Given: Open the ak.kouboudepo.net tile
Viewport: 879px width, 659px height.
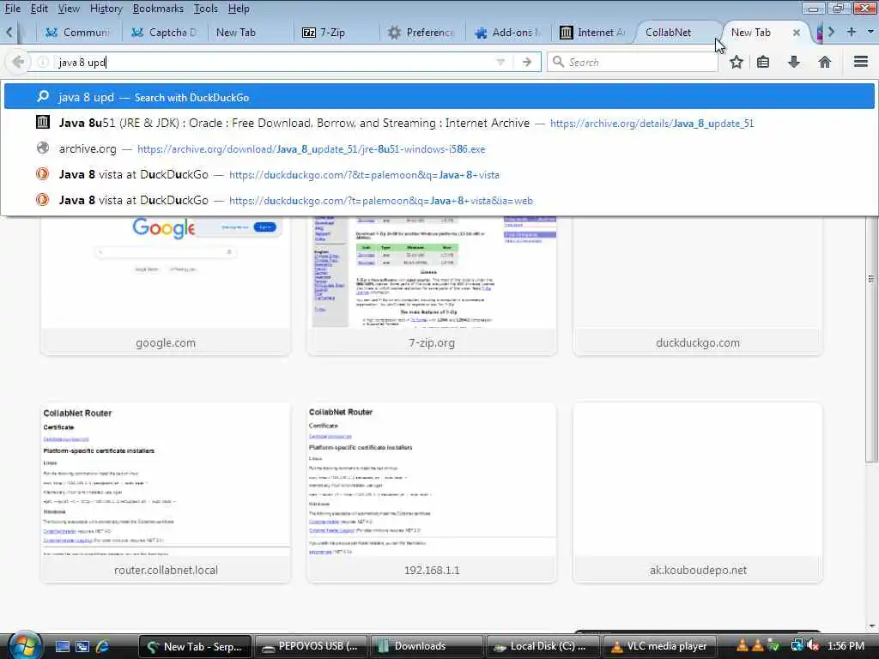Looking at the screenshot, I should click(x=698, y=493).
